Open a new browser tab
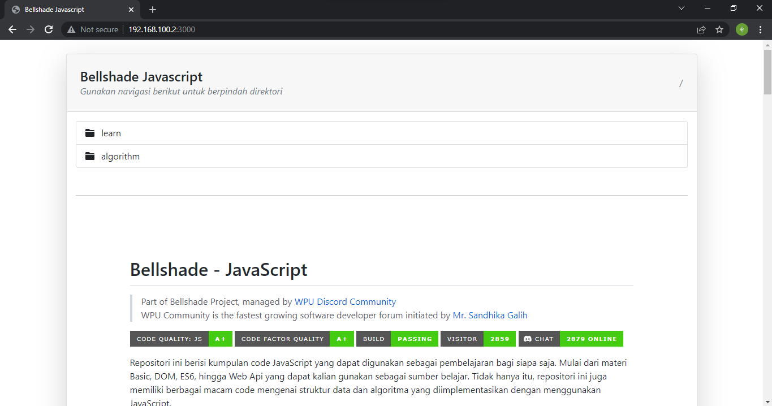The width and height of the screenshot is (772, 406). click(153, 10)
